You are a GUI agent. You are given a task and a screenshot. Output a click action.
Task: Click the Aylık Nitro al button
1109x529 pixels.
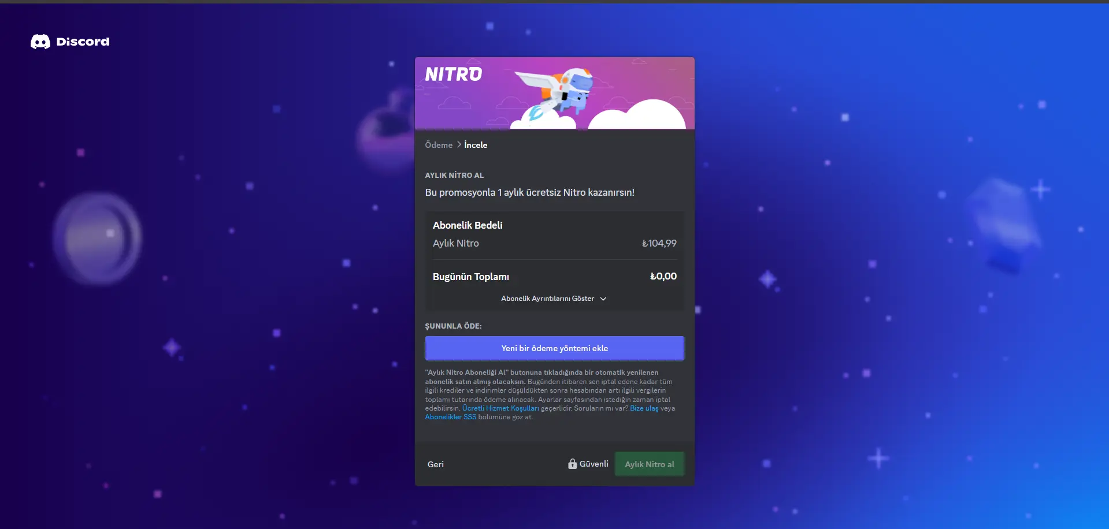pos(650,464)
